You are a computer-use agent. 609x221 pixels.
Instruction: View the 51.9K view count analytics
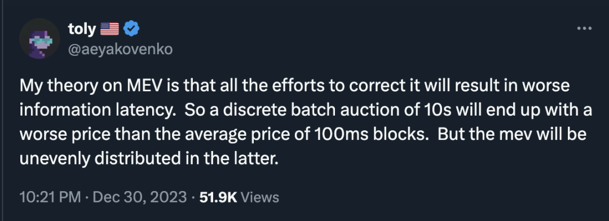(218, 197)
